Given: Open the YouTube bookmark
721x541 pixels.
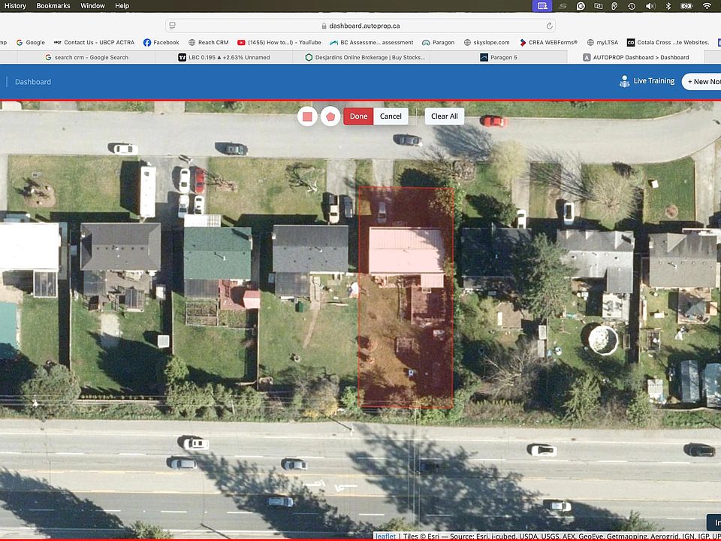Looking at the screenshot, I should 279,42.
